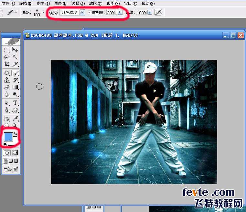Pick the Magic Wand tool
The width and height of the screenshot is (246, 212).
[15, 57]
